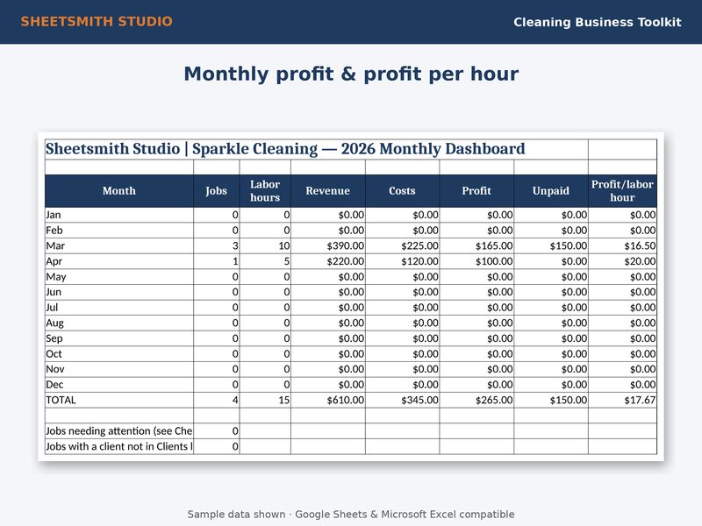Select the total jobs value 4
The height and width of the screenshot is (526, 702).
point(216,400)
